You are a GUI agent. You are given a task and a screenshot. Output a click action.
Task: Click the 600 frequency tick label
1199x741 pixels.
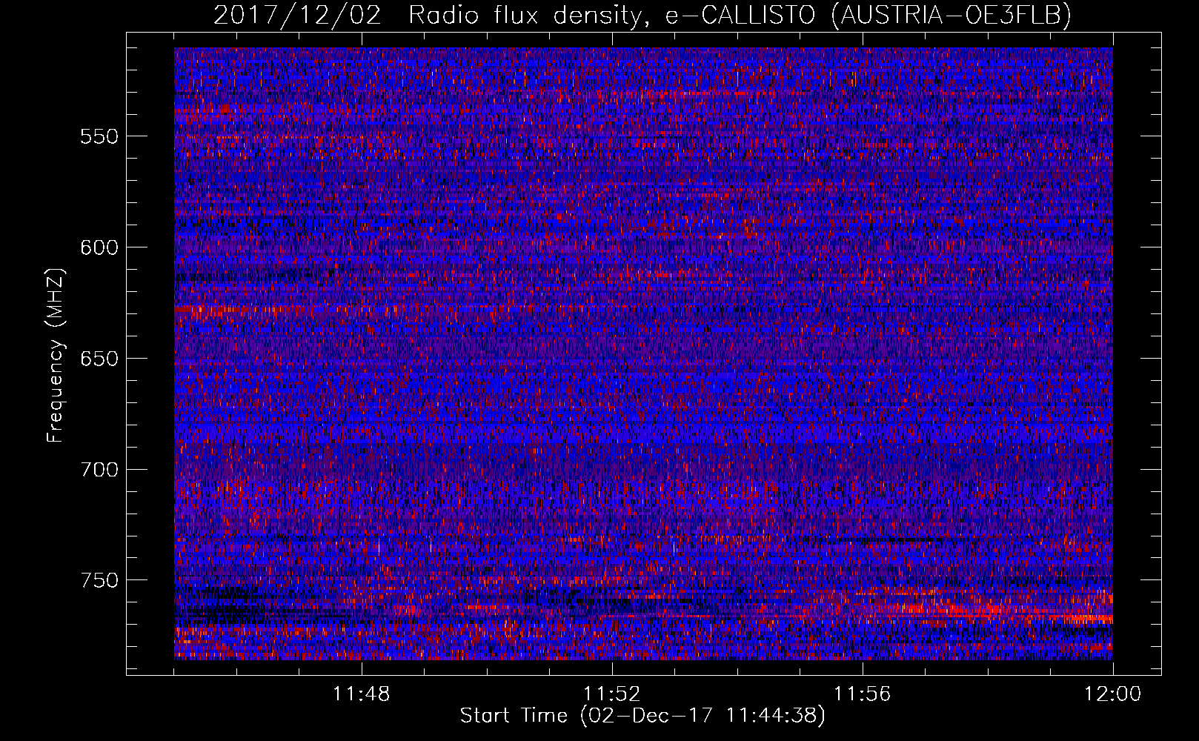coord(99,247)
